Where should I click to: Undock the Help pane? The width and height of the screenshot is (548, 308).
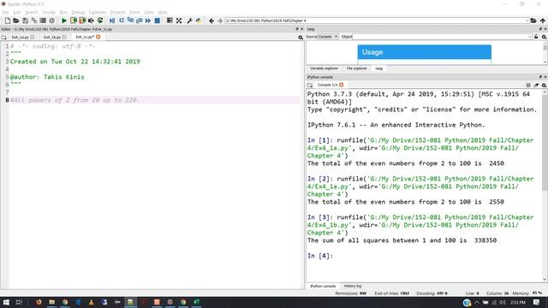540,29
